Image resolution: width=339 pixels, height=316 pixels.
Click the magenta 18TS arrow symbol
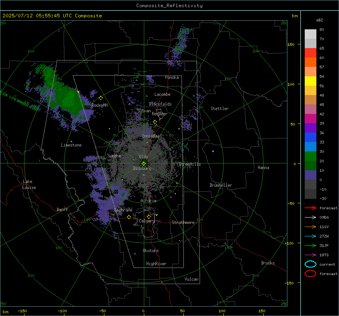point(310,255)
